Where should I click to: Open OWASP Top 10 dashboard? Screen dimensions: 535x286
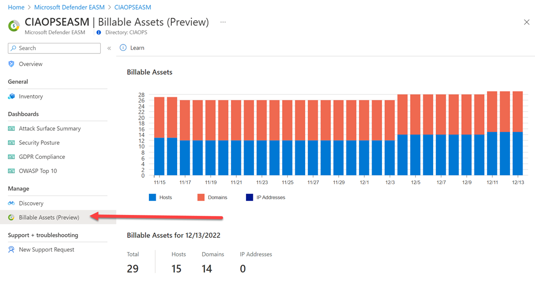point(38,171)
